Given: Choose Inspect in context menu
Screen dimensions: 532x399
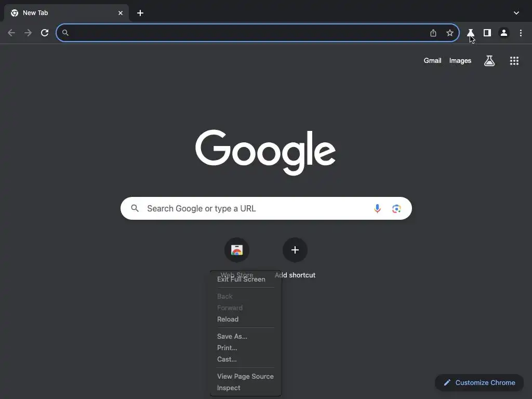Looking at the screenshot, I should [x=229, y=388].
